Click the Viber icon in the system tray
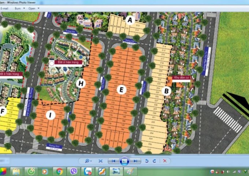The width and height of the screenshot is (249, 176). pos(239,172)
